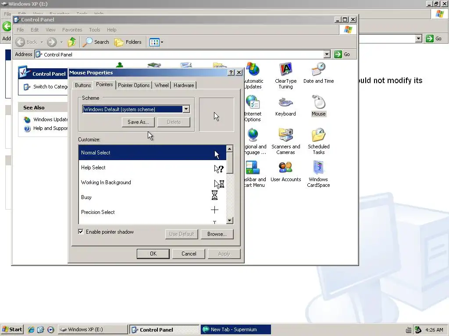Image resolution: width=449 pixels, height=336 pixels.
Task: Click OK in Mouse Properties
Action: coord(153,254)
